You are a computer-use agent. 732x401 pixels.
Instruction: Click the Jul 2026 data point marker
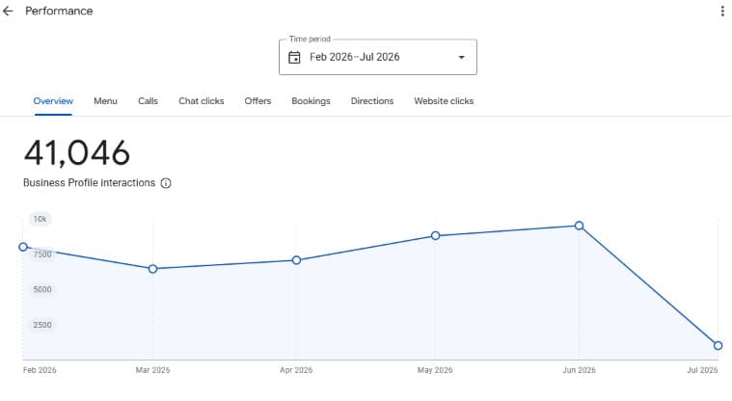pos(718,345)
